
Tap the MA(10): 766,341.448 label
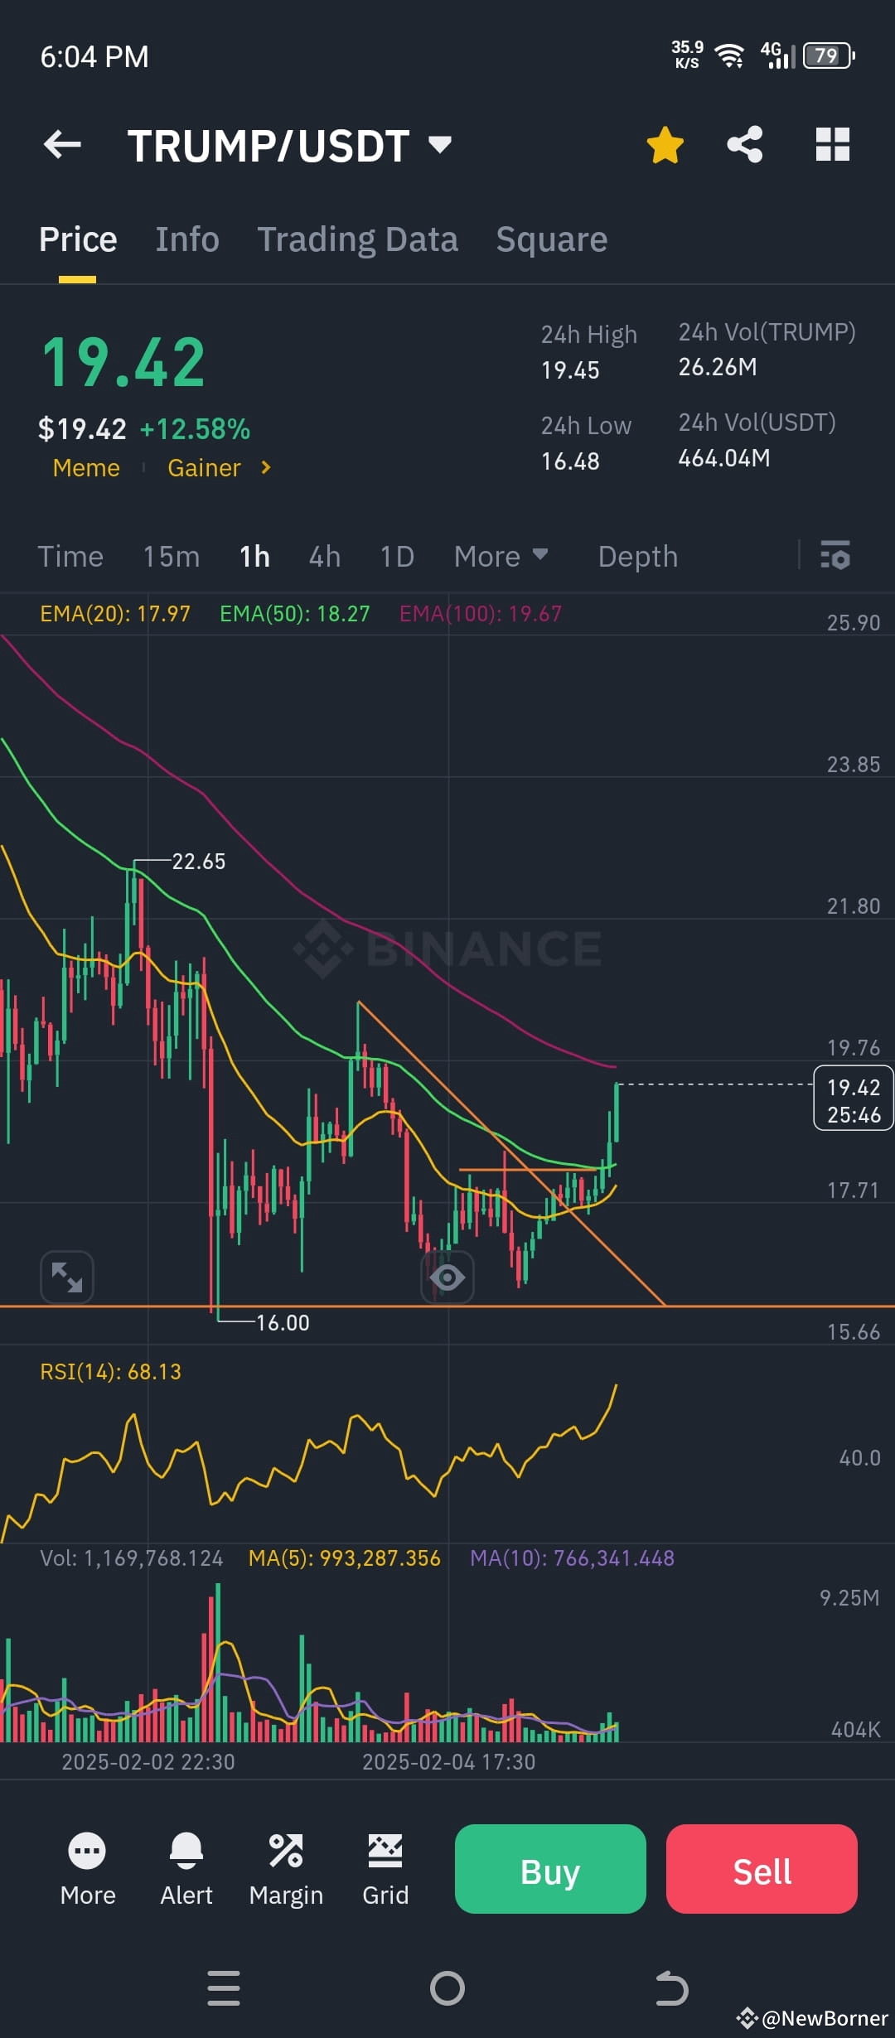coord(572,1558)
